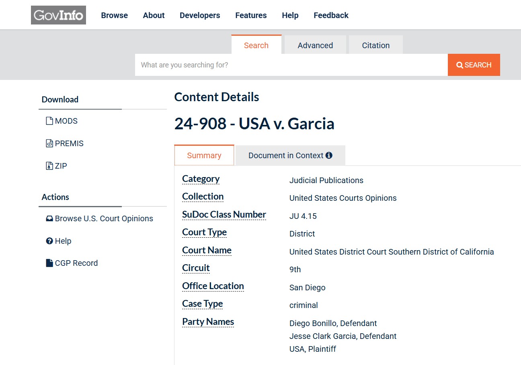
Task: Click the Download section heading
Action: tap(60, 100)
